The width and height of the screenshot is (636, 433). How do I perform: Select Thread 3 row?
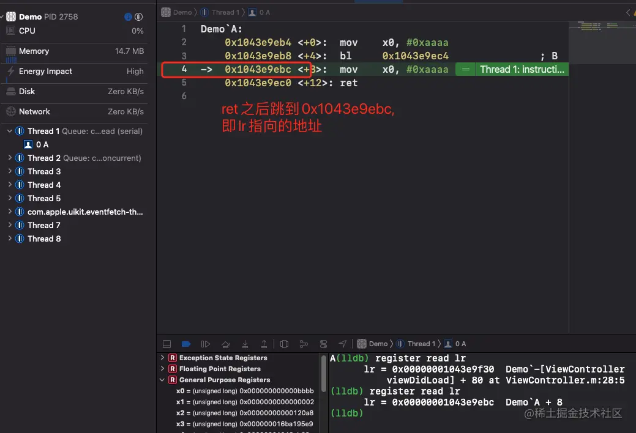(75, 171)
